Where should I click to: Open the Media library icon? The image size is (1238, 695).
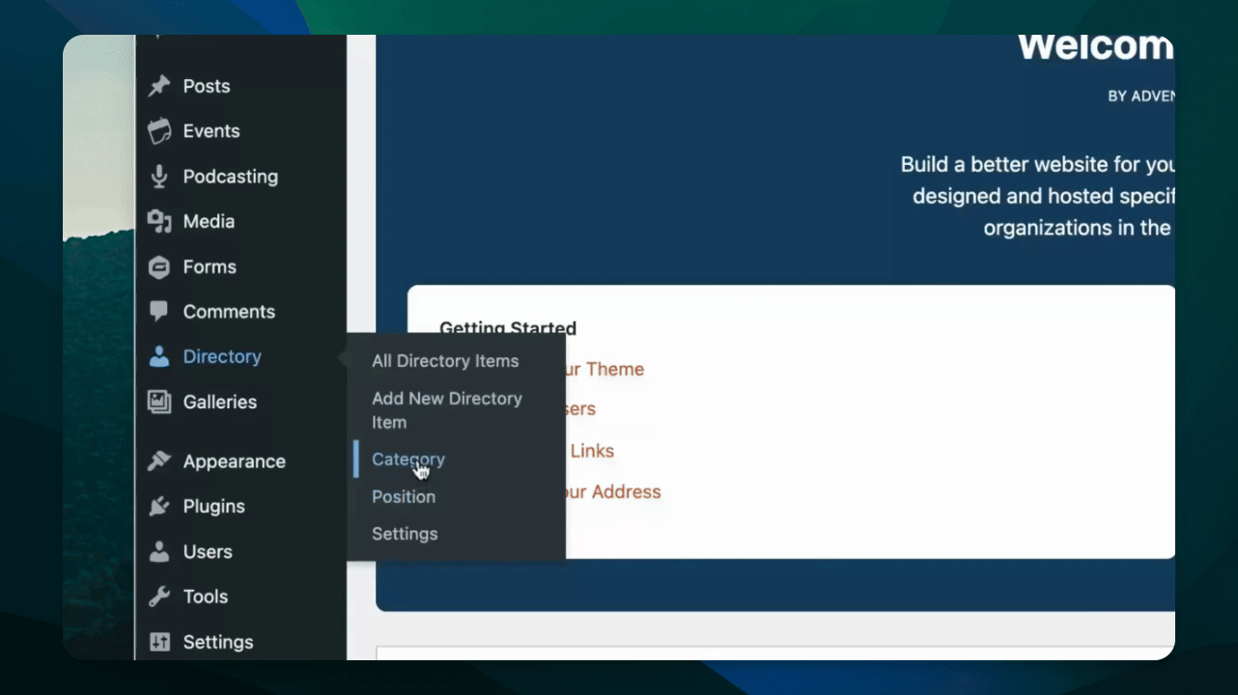(159, 222)
